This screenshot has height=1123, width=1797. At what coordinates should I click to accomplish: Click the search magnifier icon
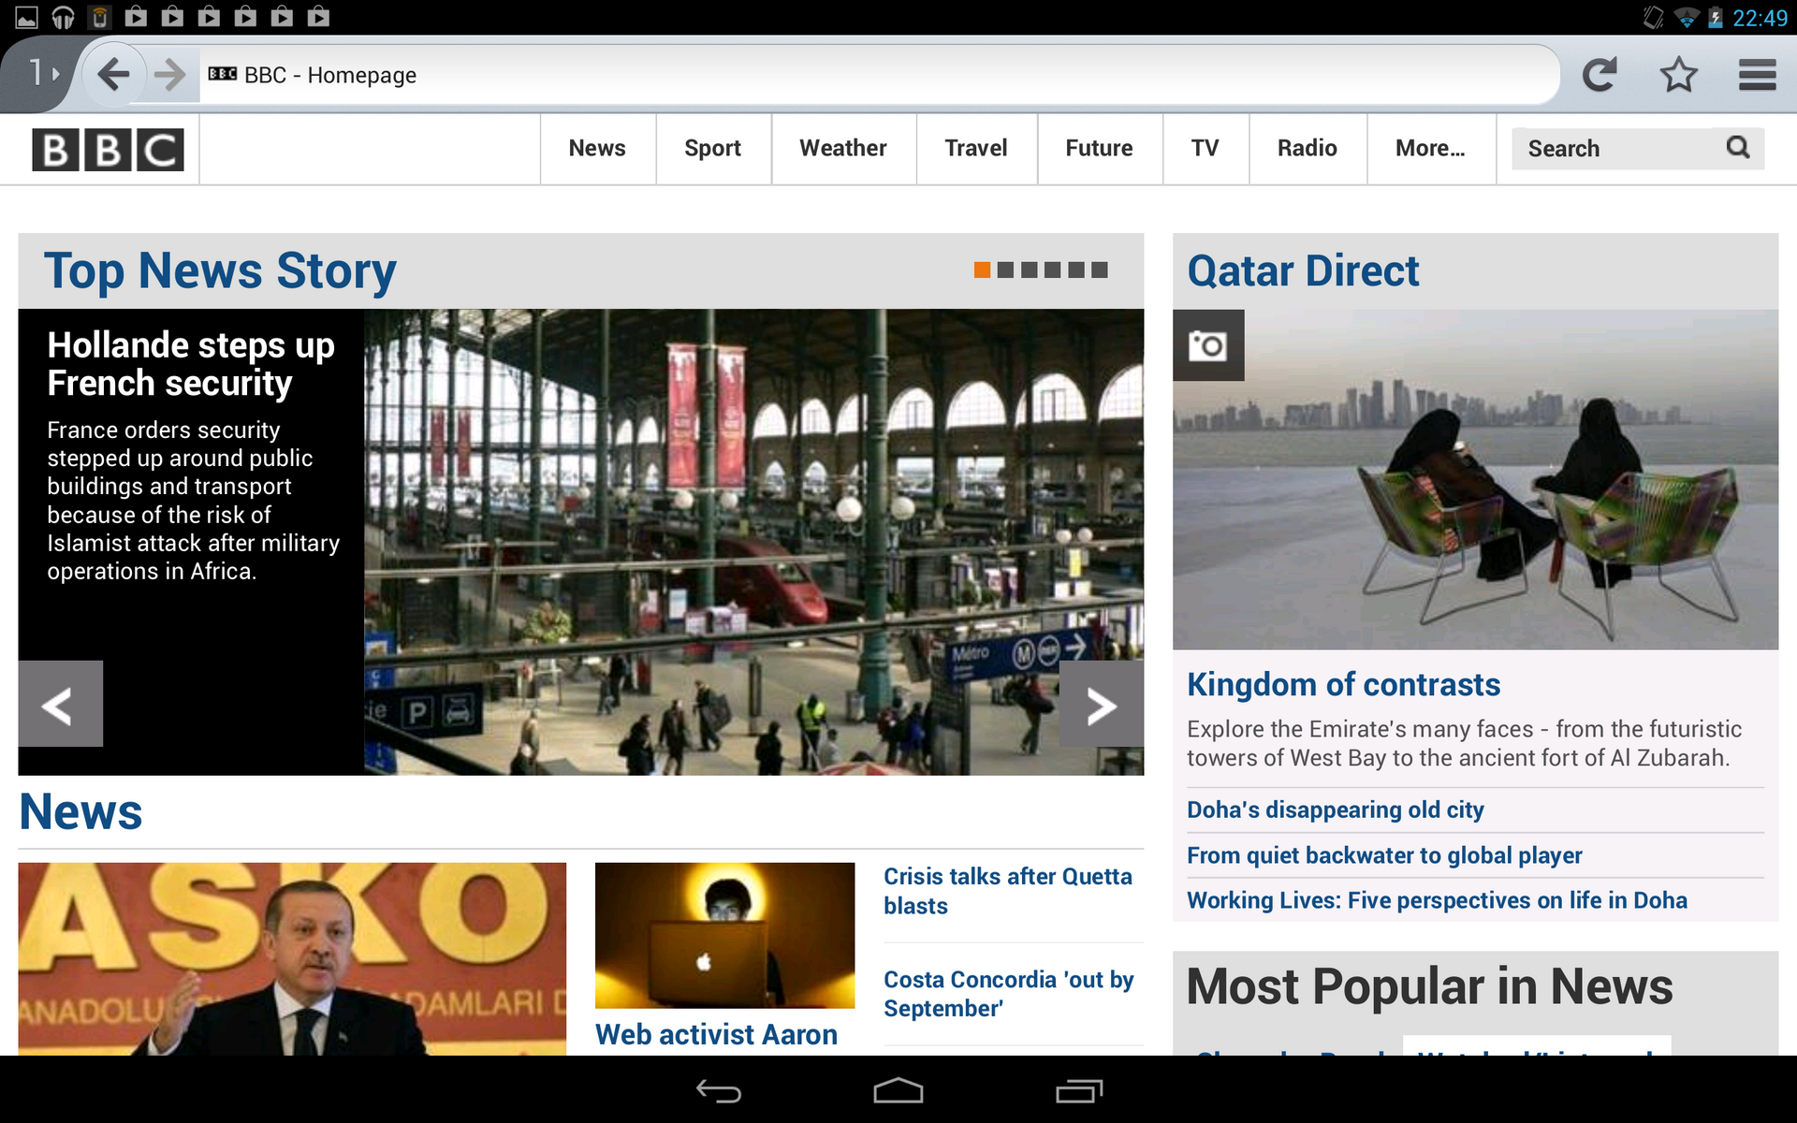(1737, 148)
